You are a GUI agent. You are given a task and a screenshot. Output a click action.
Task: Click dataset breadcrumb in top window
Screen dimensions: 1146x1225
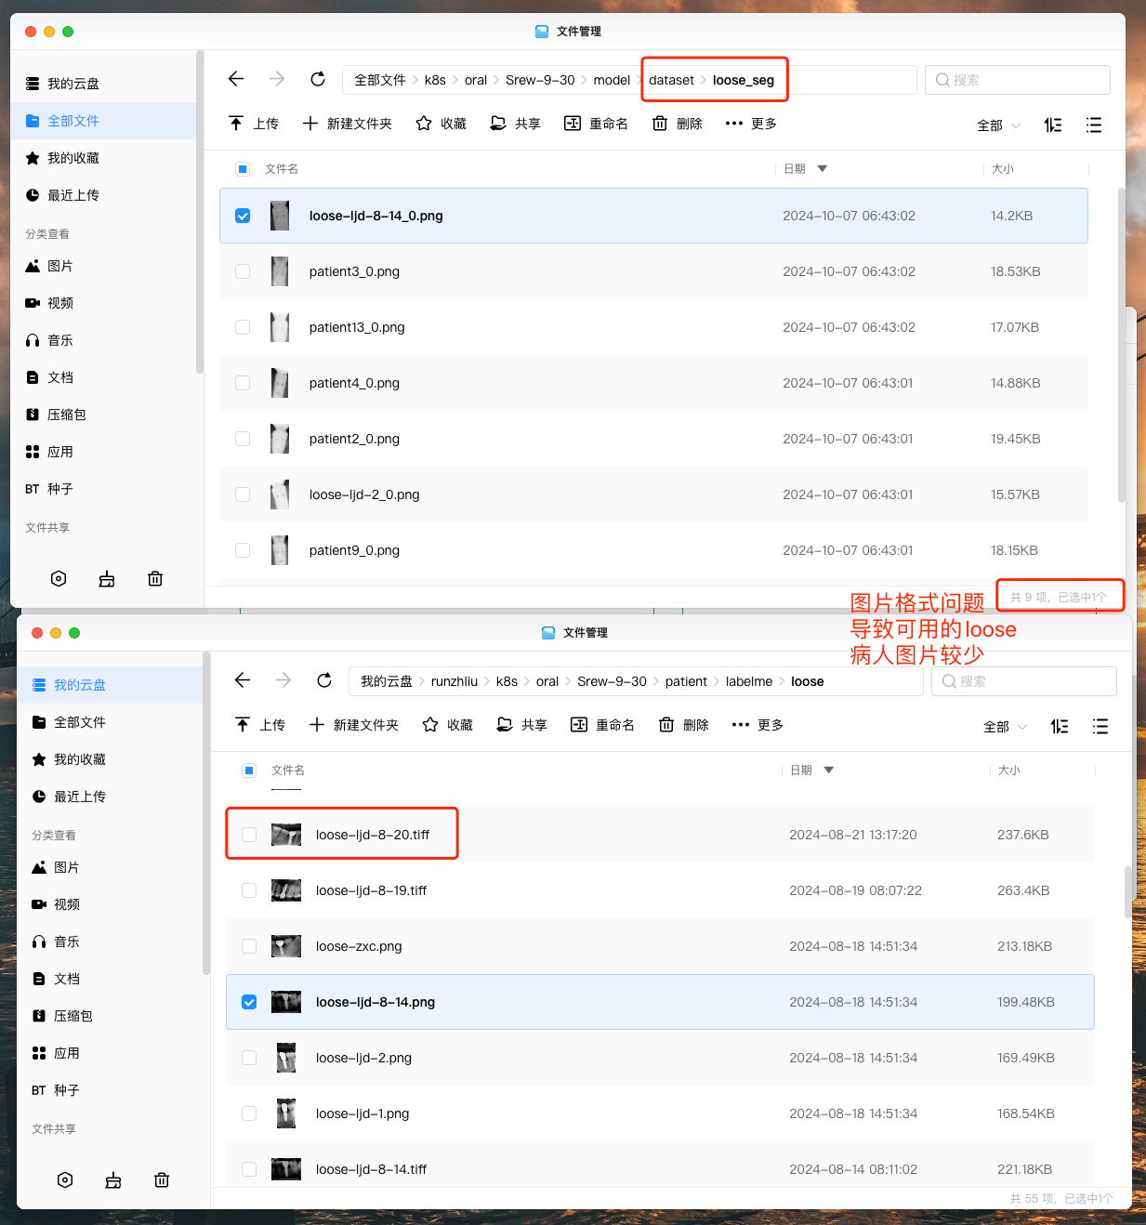tap(671, 80)
